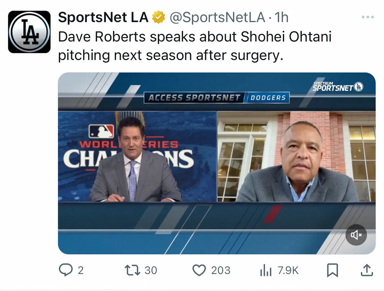Click the 30 reposts count

coord(151,271)
